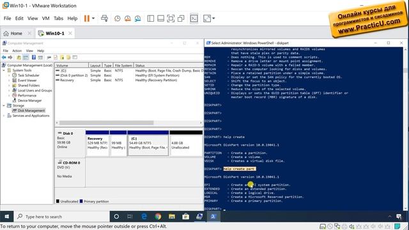Click the Status column header
409x230 pixels.
(169, 65)
